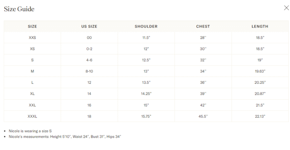Select the XXXL size cell
This screenshot has width=290, height=150.
point(32,116)
